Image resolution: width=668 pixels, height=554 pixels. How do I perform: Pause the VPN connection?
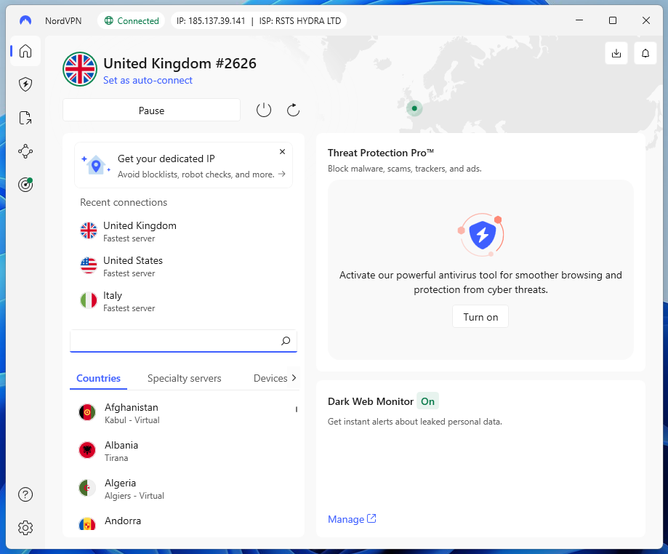[151, 111]
